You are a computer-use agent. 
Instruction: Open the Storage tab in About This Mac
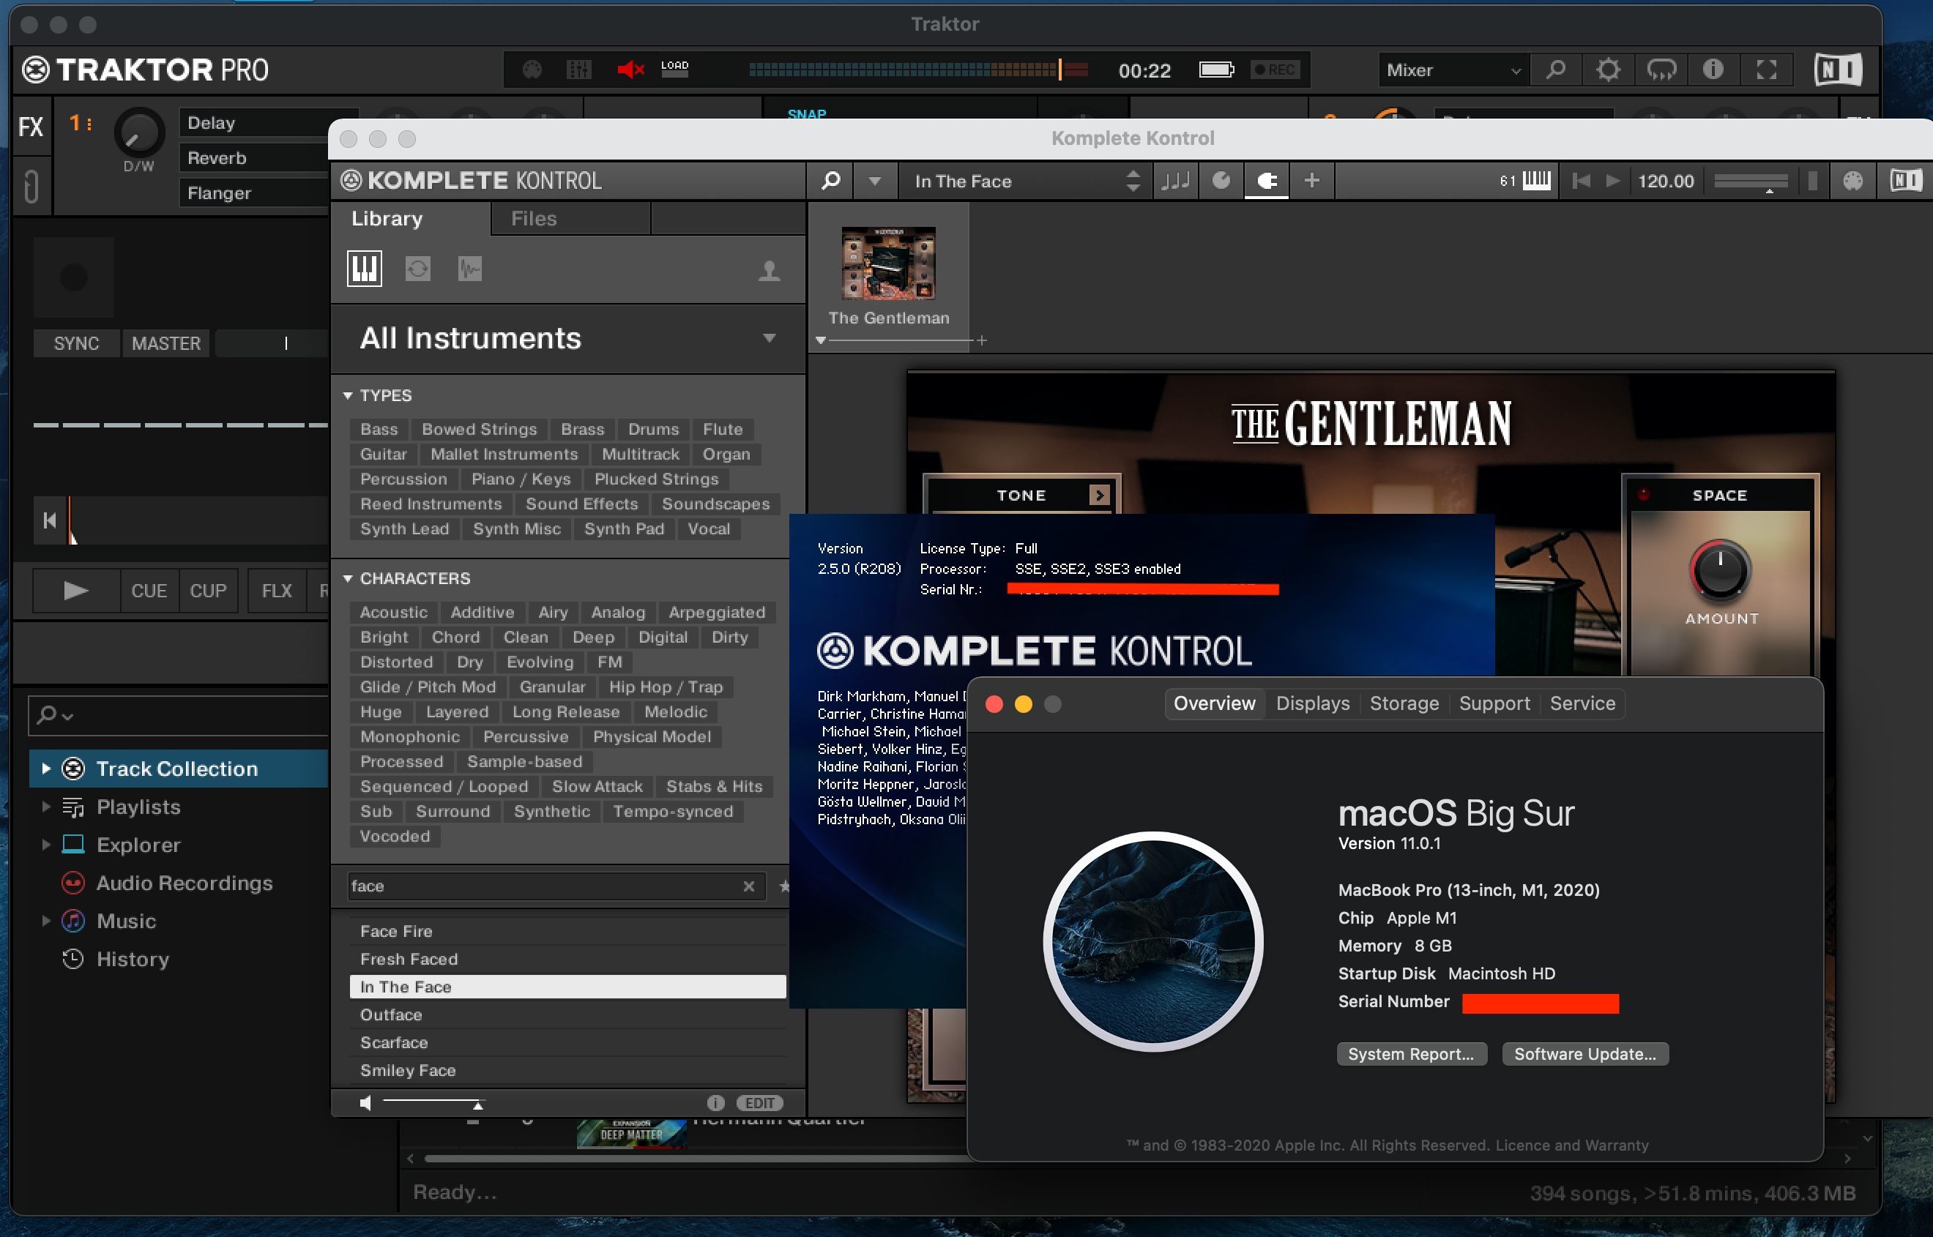tap(1404, 703)
